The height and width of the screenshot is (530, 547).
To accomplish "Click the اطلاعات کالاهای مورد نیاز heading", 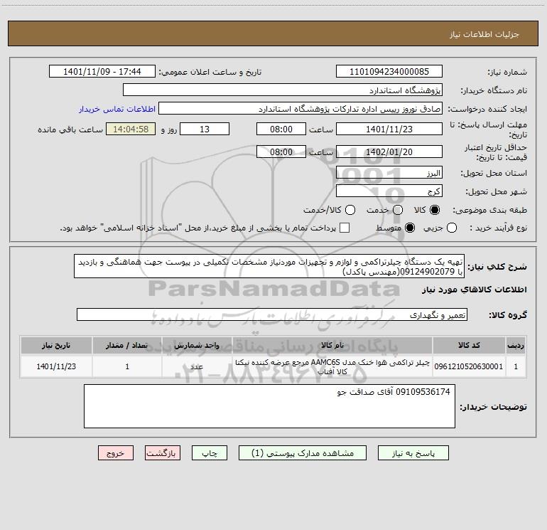I will click(x=475, y=290).
